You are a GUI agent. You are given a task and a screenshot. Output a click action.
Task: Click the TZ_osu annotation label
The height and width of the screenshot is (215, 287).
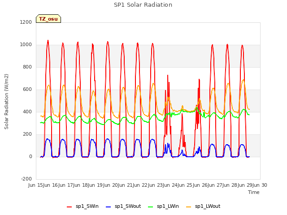(x=48, y=19)
